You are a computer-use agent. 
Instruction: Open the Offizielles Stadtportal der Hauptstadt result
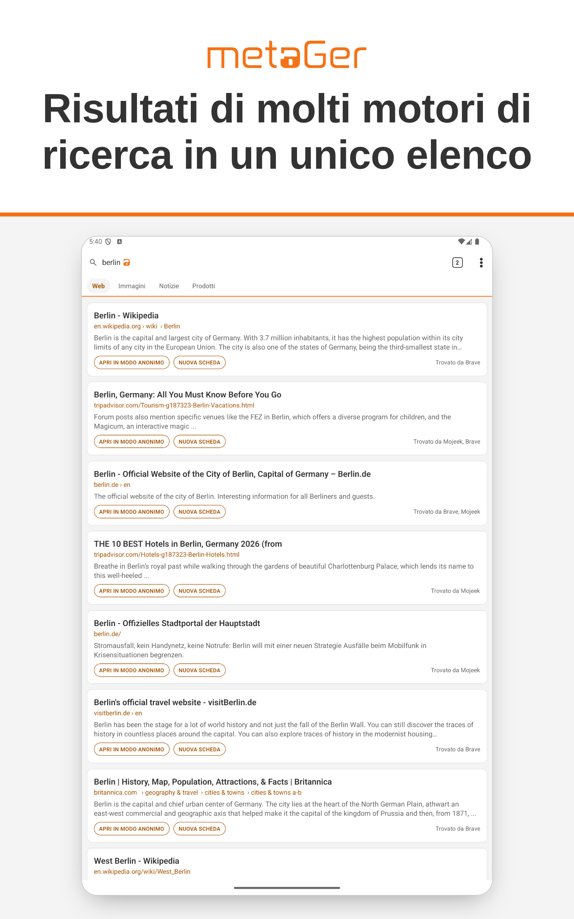[x=177, y=623]
